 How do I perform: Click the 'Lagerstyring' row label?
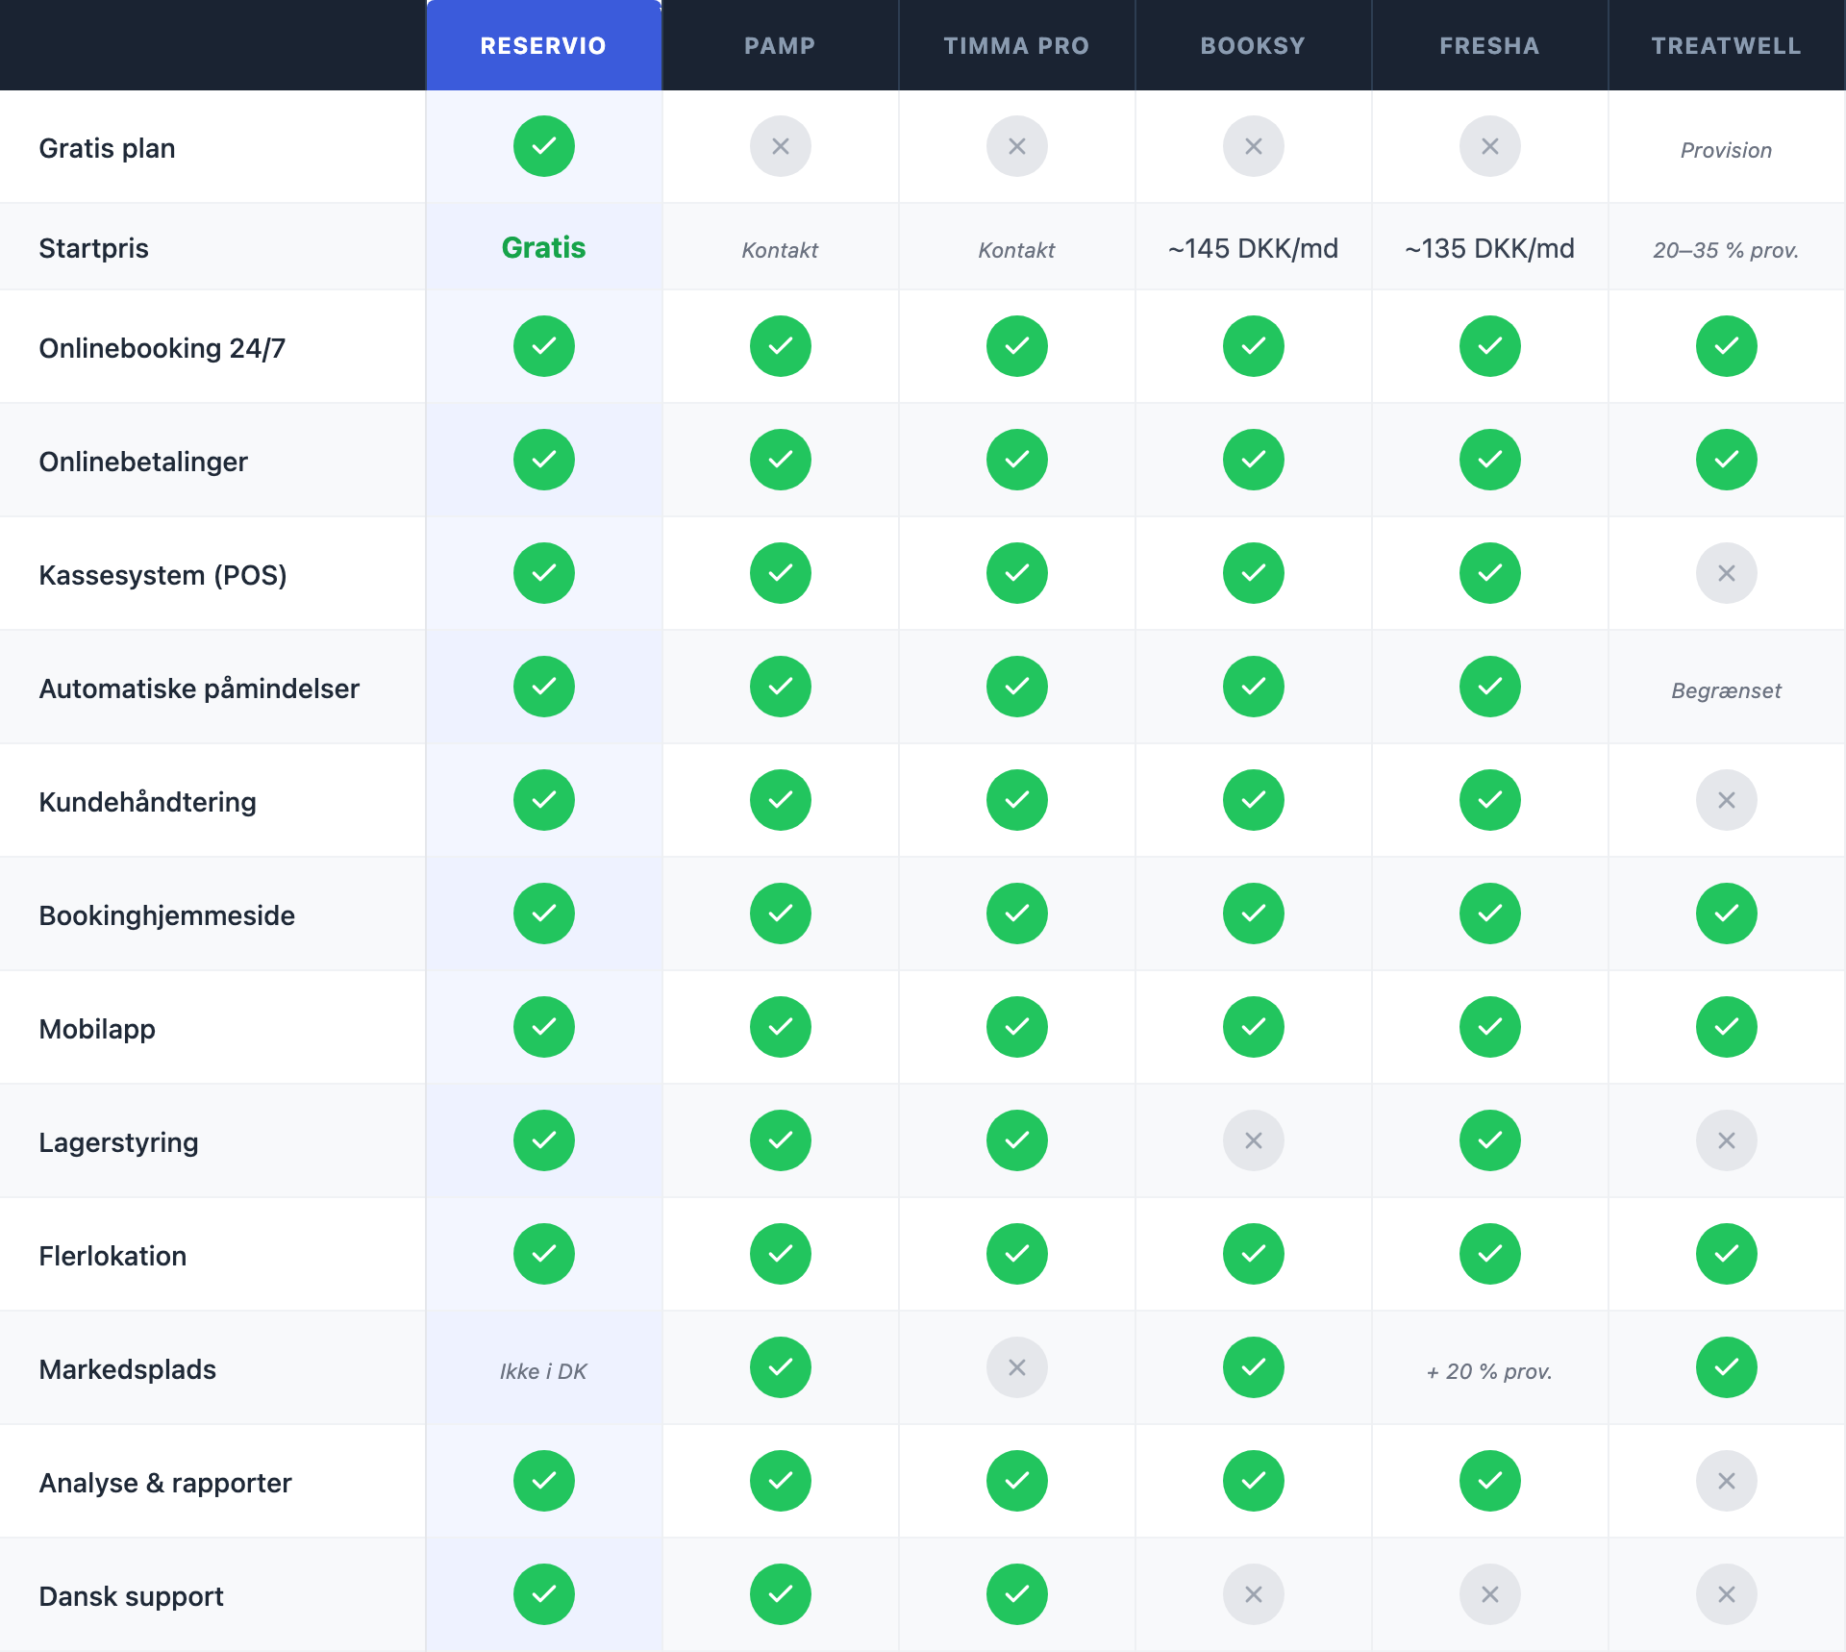tap(118, 1142)
